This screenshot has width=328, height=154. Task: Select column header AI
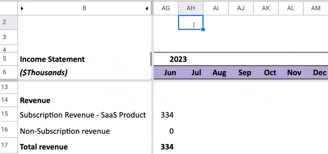[x=216, y=8]
